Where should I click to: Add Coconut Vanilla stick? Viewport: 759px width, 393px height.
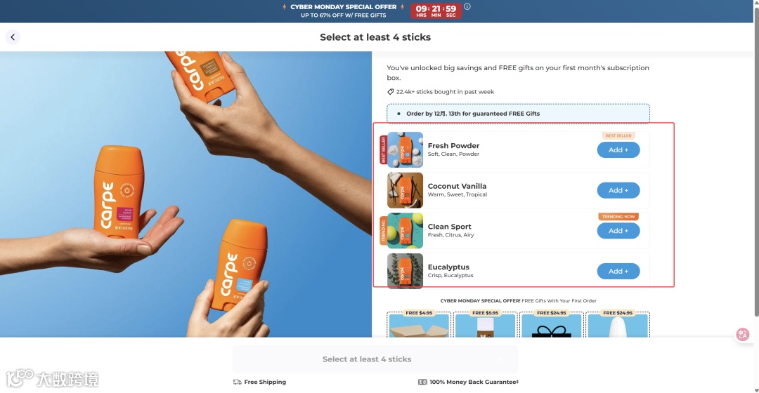point(618,190)
